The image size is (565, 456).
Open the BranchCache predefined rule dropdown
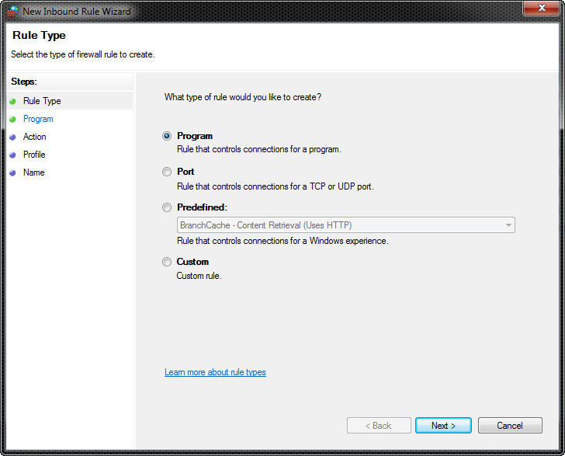(x=345, y=225)
